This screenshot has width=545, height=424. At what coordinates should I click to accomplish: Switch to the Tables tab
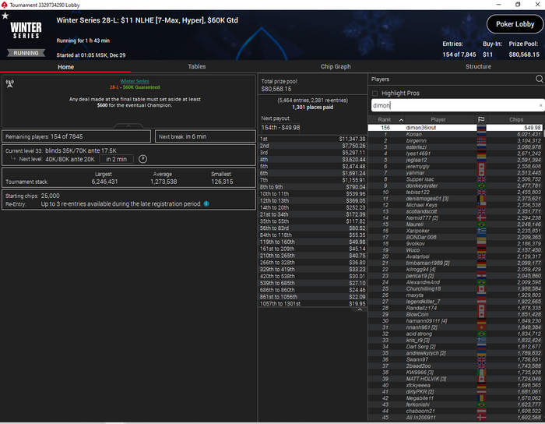[197, 66]
